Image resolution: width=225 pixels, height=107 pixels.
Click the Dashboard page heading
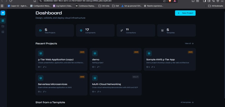click(49, 13)
